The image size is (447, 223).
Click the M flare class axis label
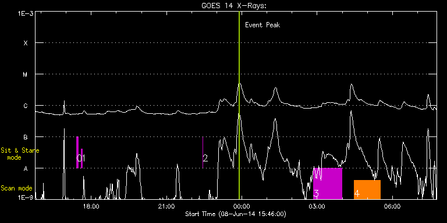[26, 74]
